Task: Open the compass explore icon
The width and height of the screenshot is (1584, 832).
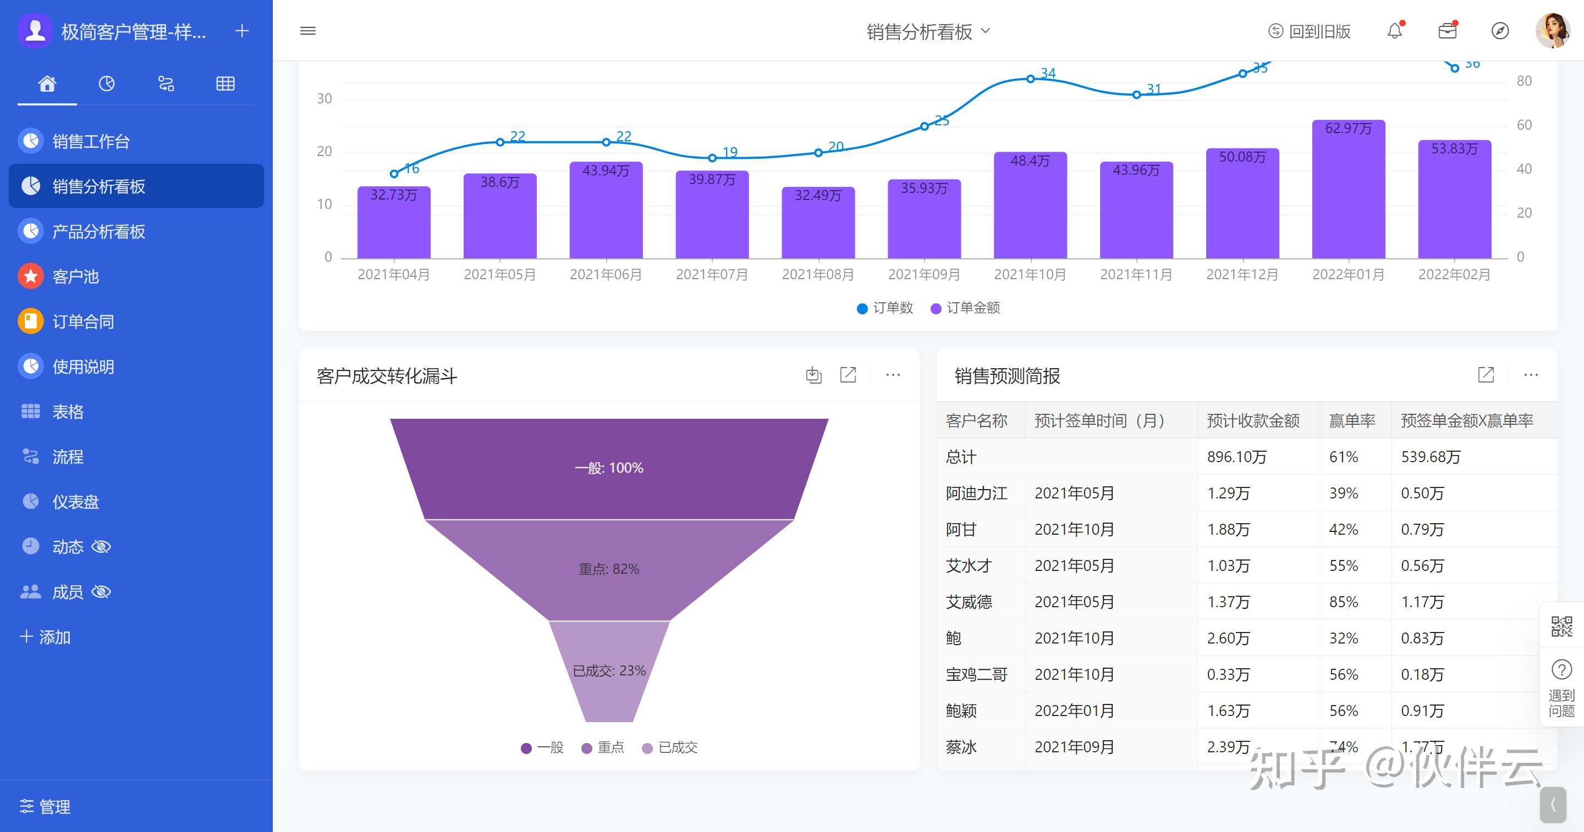Action: (x=1500, y=31)
